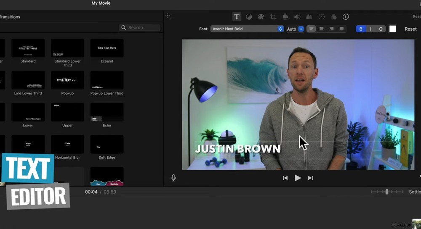Viewport: 421px width, 229px height.
Task: Open the Clip Information icon
Action: (346, 17)
